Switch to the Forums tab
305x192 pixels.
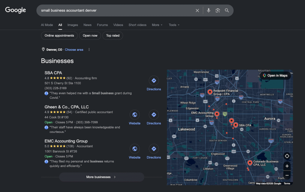tap(102, 25)
